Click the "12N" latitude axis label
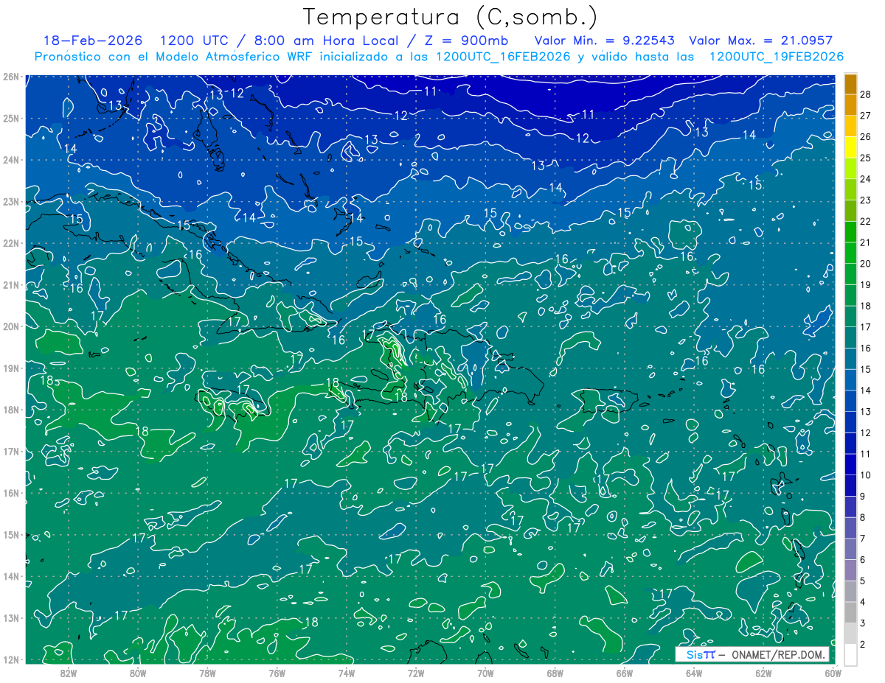The image size is (885, 683). coord(11,659)
